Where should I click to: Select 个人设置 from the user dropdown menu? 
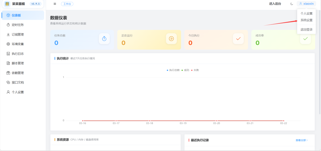(306, 13)
